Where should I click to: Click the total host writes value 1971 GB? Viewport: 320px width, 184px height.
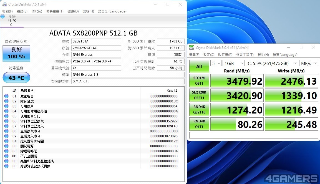[171, 48]
